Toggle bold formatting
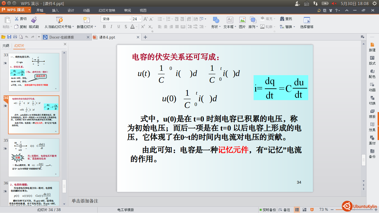The height and width of the screenshot is (213, 379). (x=104, y=27)
